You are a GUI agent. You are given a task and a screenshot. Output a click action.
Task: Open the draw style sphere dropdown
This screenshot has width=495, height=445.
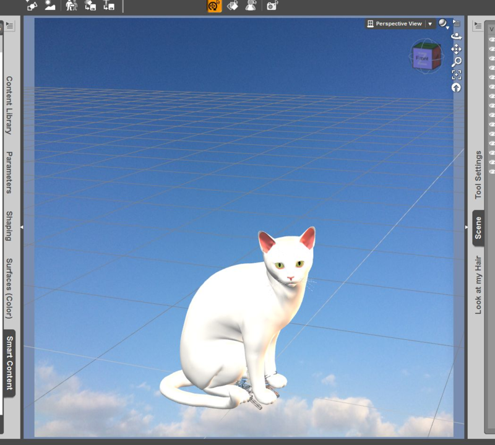coord(444,24)
